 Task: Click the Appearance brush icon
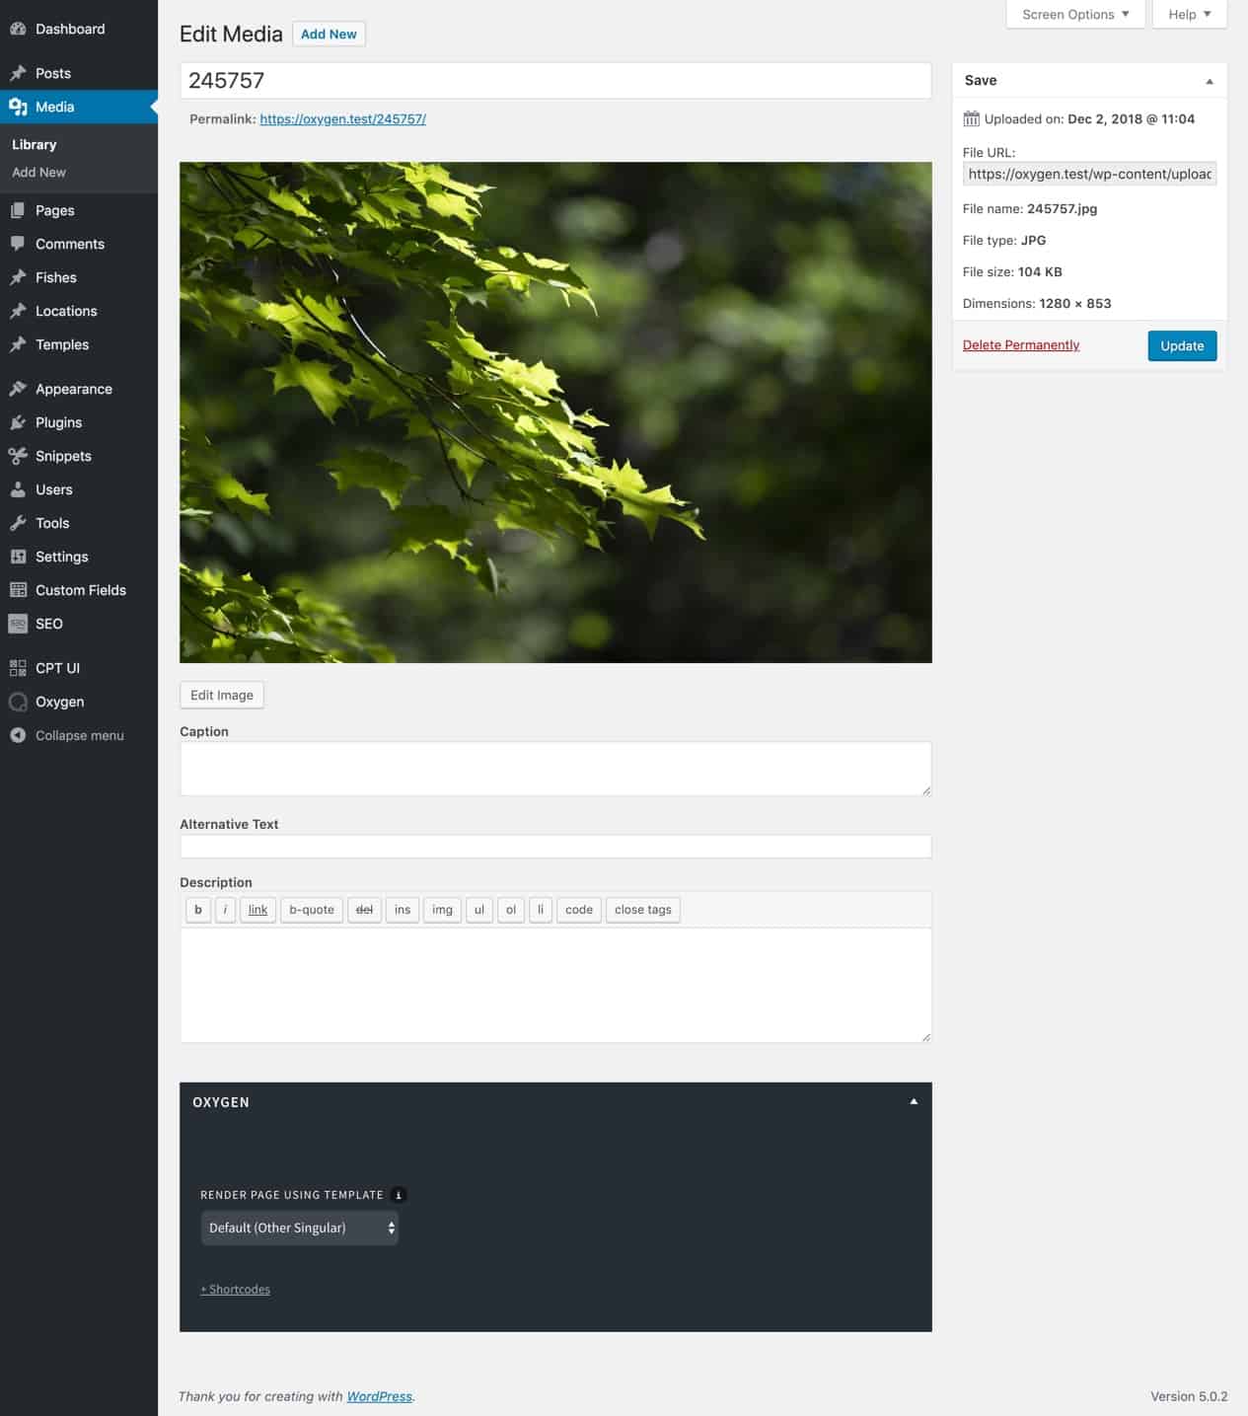17,389
